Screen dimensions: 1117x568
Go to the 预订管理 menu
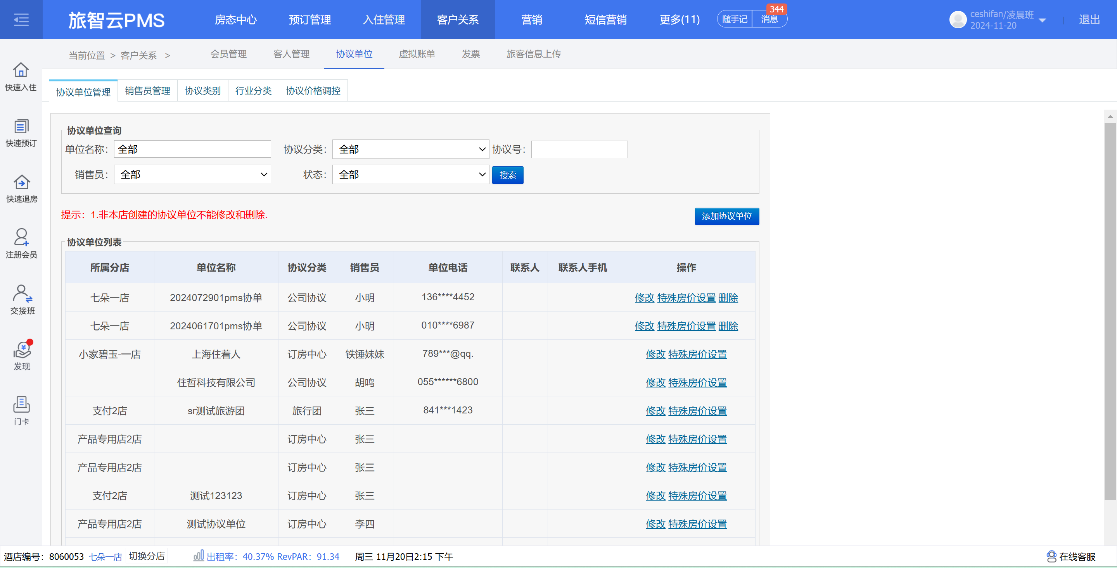(310, 20)
